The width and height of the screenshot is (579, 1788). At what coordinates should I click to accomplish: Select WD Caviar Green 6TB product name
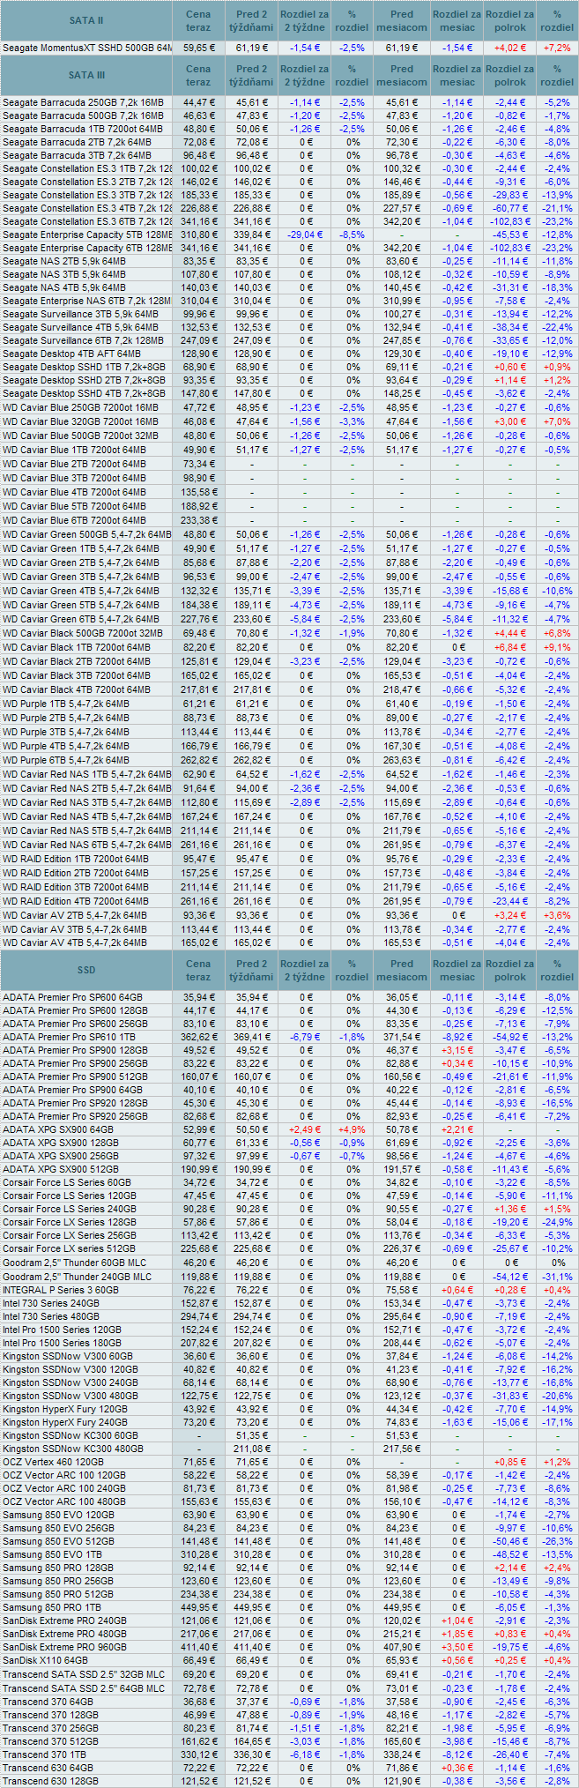86,619
